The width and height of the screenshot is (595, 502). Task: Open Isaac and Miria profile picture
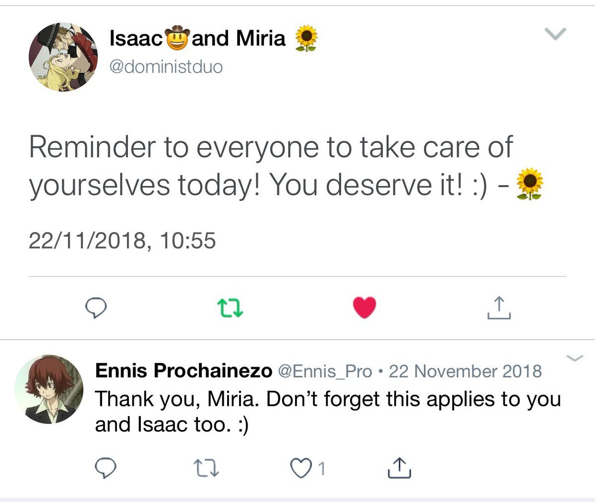tap(63, 57)
